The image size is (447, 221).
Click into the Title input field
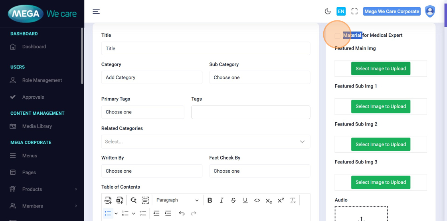click(206, 49)
